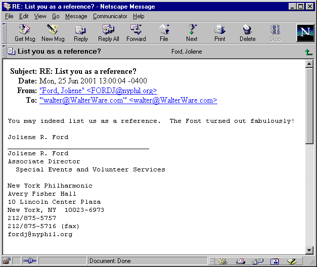317x267 pixels.
Task: Click '10 Lincoln Center Plaza' line
Action: (x=54, y=202)
